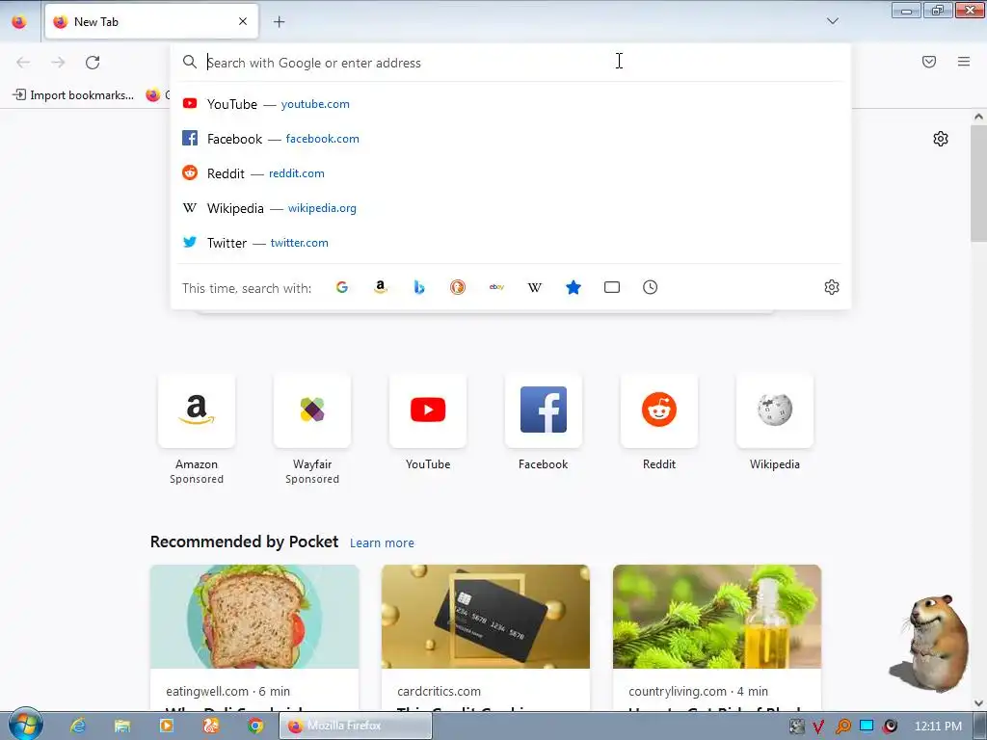The width and height of the screenshot is (987, 740).
Task: Click Mozilla Firefox taskbar button
Action: pos(356,726)
